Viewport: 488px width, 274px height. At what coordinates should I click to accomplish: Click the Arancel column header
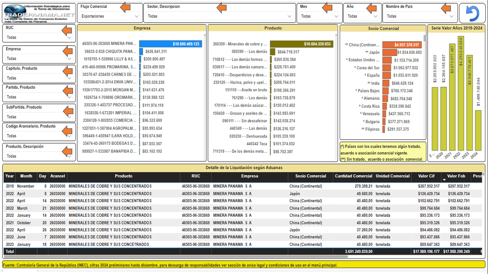click(x=58, y=176)
